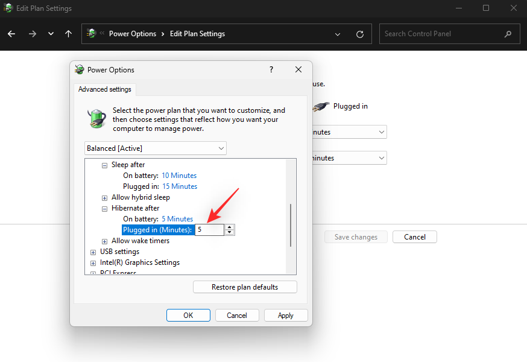This screenshot has width=527, height=362.
Task: Collapse the Sleep after node
Action: (x=104, y=165)
